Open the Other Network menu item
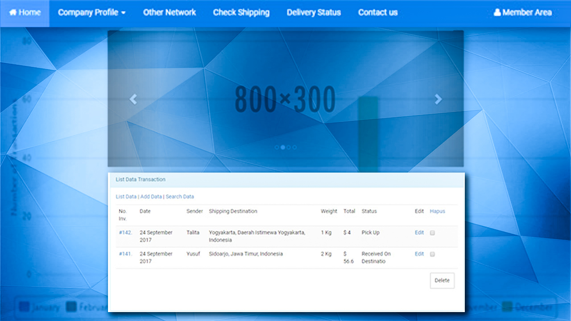 coord(169,12)
